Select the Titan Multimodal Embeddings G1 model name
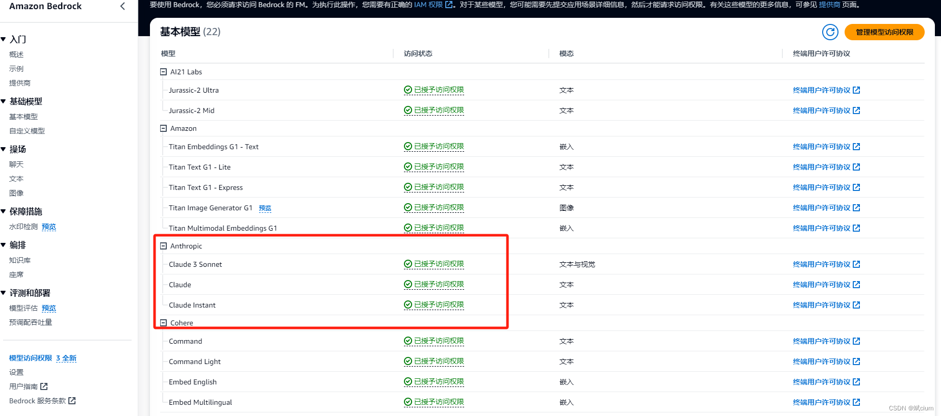Viewport: 941px width, 416px height. click(223, 228)
